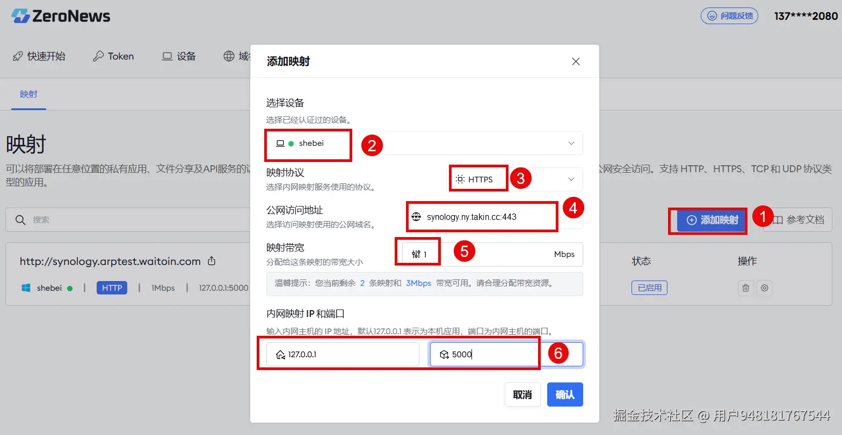Click the 确认 button

coord(565,394)
